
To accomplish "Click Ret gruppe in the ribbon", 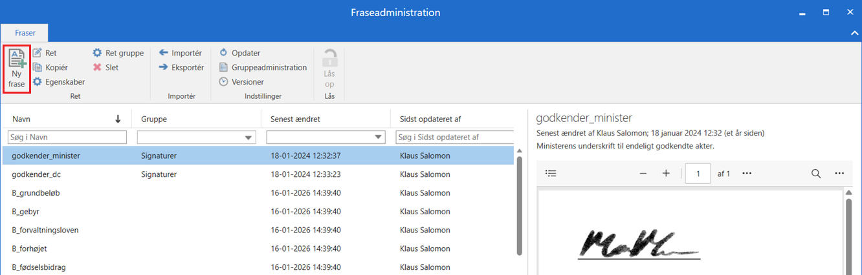I will pos(118,53).
